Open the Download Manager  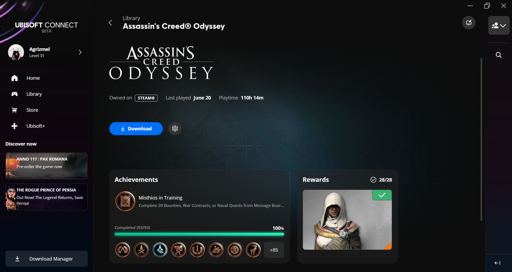46,259
